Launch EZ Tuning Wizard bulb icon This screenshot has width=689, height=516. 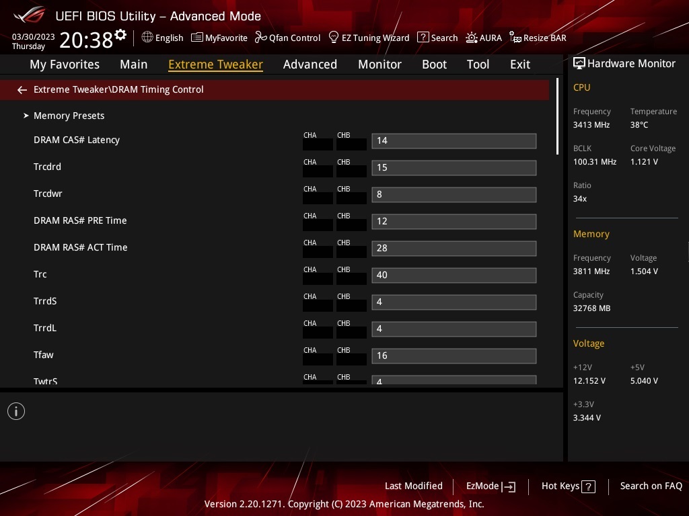tap(334, 38)
